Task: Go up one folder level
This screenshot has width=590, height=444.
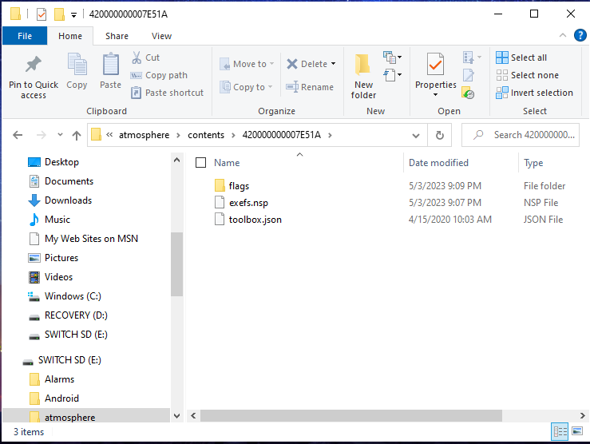Action: [x=77, y=136]
